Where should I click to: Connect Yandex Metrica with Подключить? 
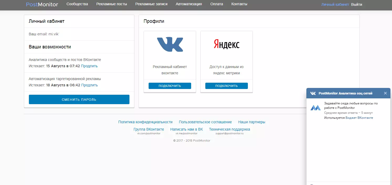pyautogui.click(x=227, y=86)
